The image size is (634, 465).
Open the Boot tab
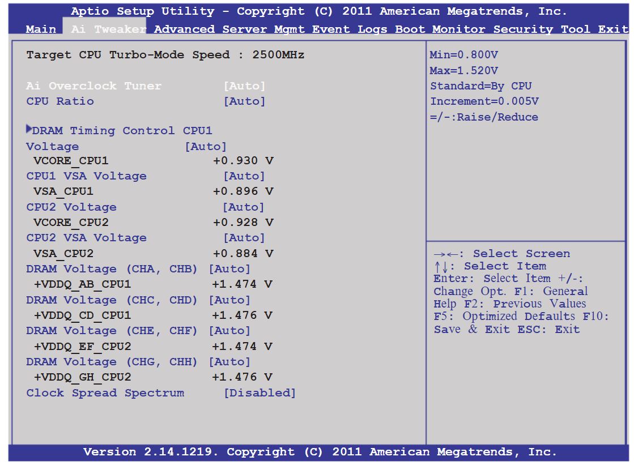(x=410, y=29)
